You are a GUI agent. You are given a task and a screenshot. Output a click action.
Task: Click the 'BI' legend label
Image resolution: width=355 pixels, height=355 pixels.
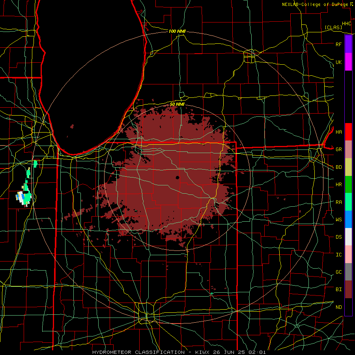(338, 290)
